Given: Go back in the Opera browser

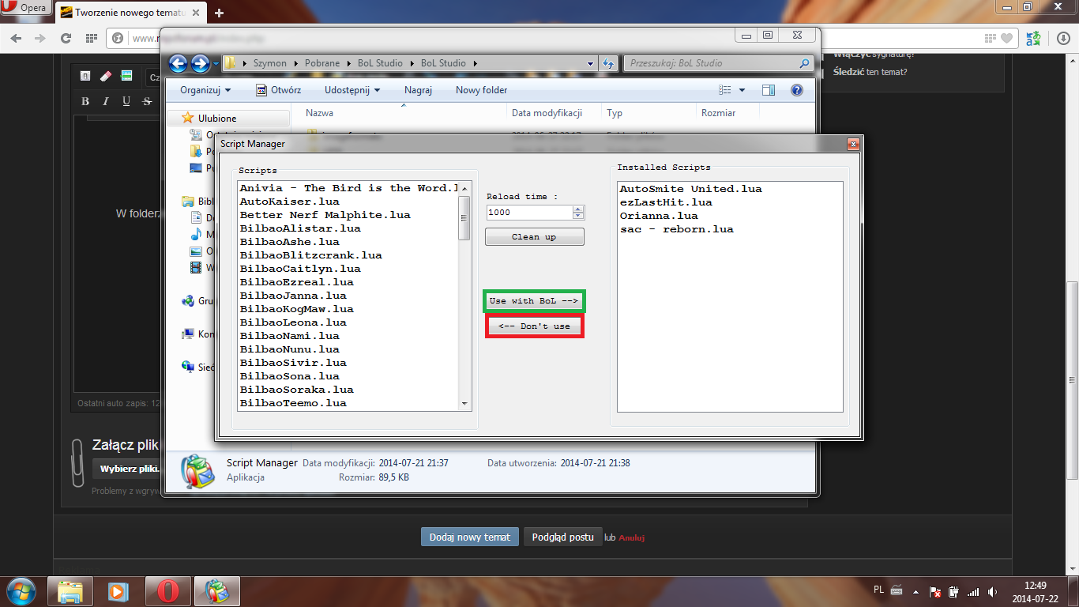Looking at the screenshot, I should pos(16,38).
